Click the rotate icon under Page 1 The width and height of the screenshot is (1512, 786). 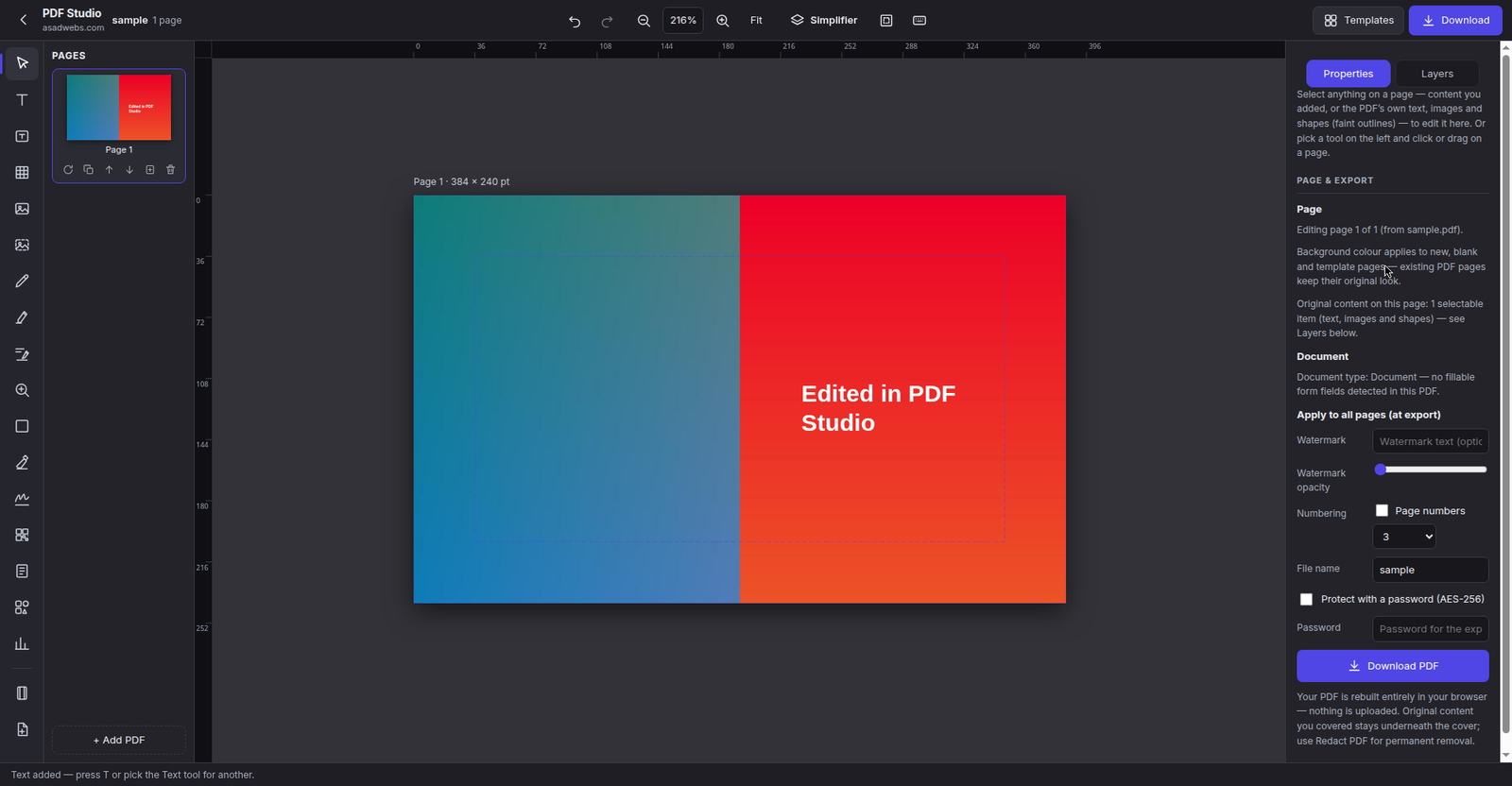point(68,170)
